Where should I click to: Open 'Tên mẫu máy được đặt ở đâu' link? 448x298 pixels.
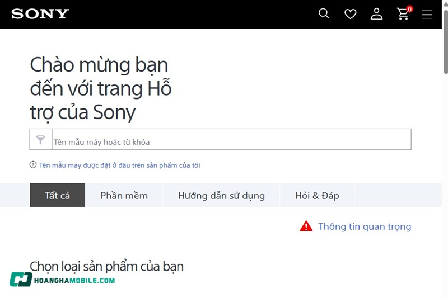119,165
